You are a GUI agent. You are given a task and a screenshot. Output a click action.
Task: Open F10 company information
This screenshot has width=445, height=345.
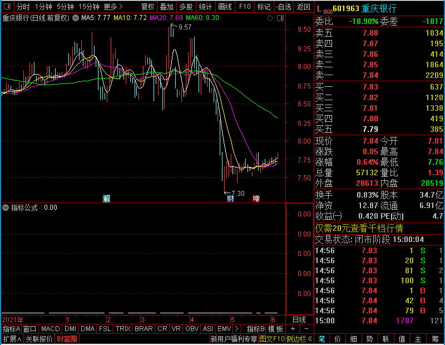[245, 7]
